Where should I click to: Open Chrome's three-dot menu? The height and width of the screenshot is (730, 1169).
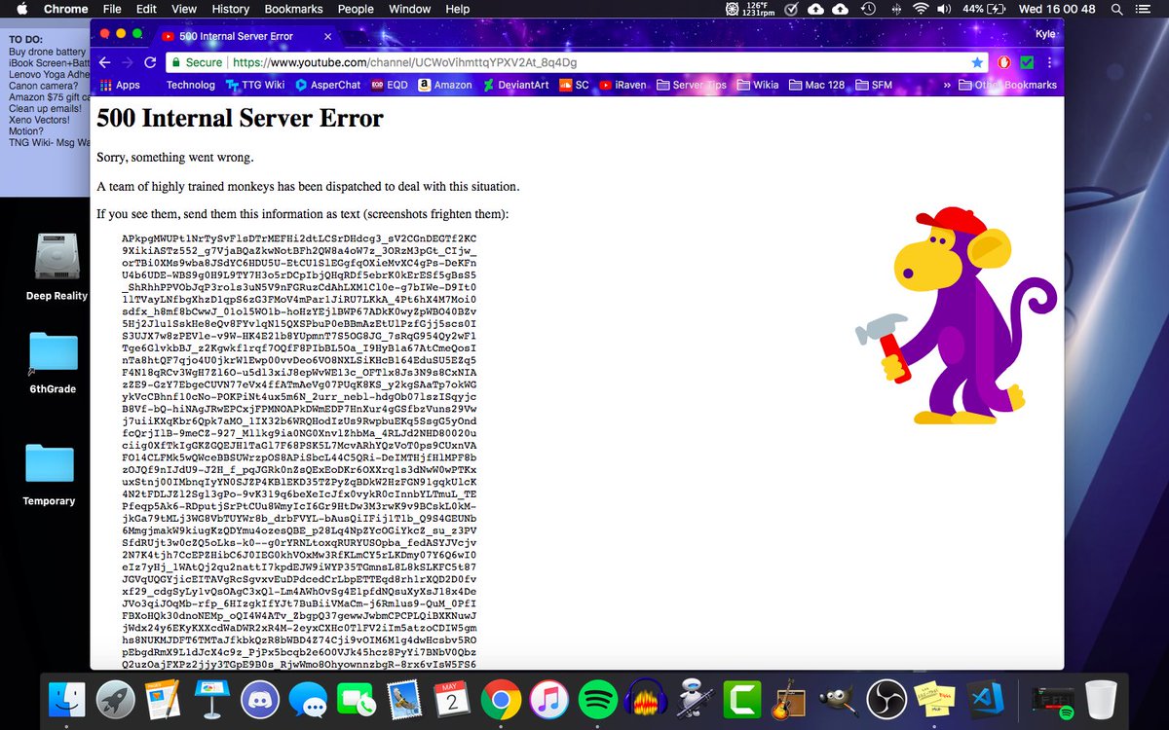point(1049,61)
